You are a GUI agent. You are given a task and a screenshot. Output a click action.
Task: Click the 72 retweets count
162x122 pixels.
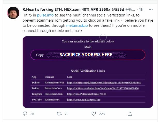(67, 114)
